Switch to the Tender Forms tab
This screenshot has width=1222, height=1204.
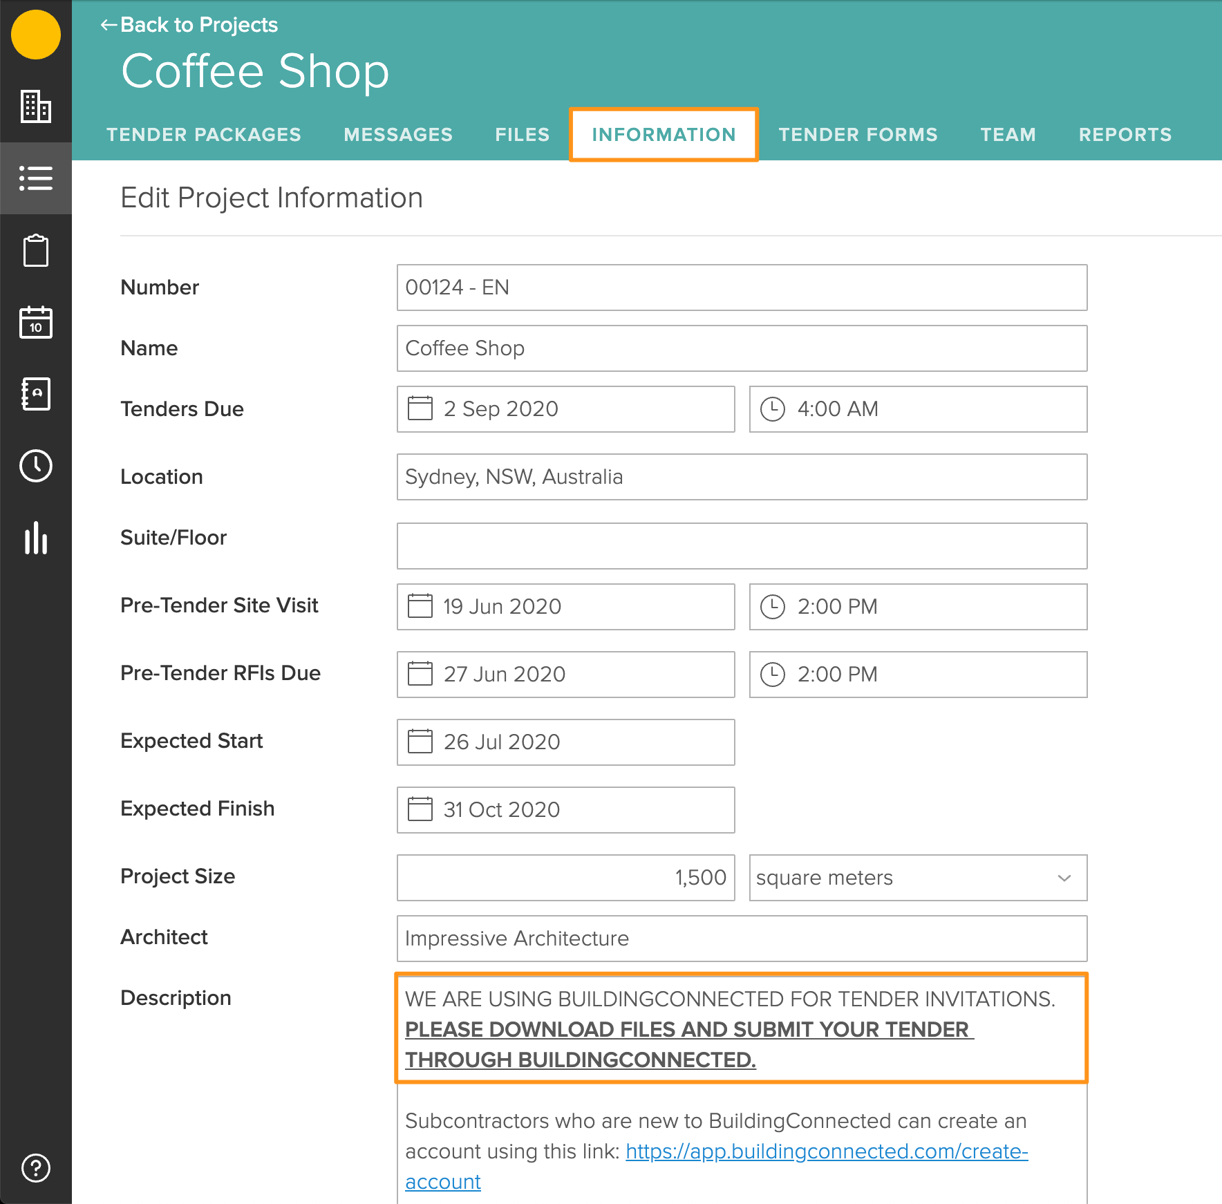click(858, 135)
